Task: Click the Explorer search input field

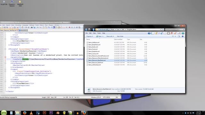Action: tap(175, 30)
